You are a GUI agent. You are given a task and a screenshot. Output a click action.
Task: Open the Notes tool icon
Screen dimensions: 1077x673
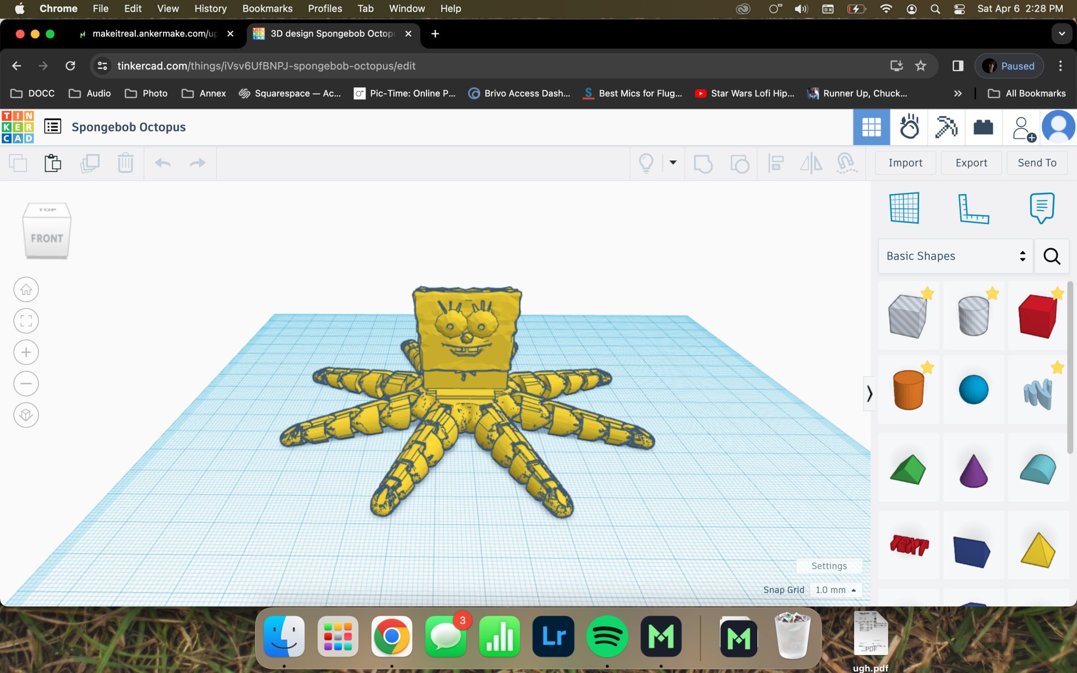point(1041,208)
